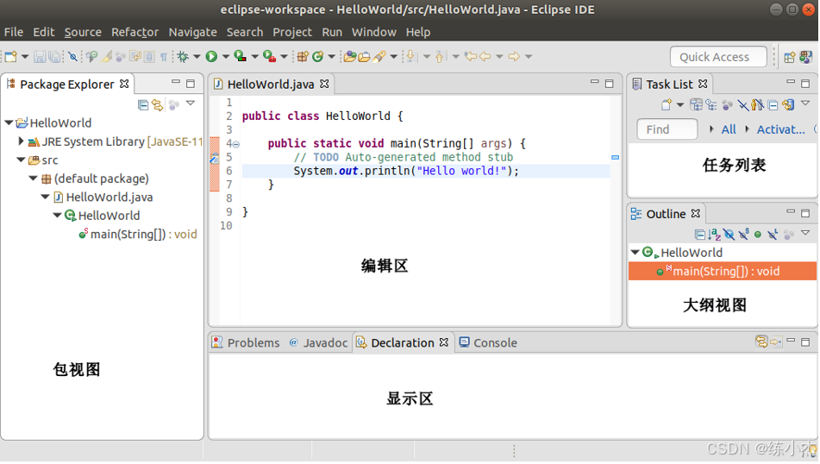
Task: Click the Save All toolbar icon
Action: point(53,57)
